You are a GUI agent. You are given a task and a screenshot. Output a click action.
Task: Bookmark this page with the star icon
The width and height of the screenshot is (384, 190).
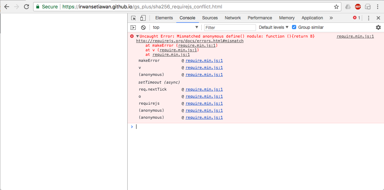click(336, 7)
